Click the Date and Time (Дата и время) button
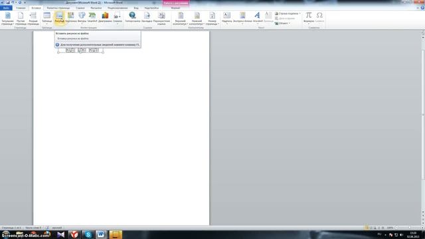This screenshot has height=239, width=425. 285,19
